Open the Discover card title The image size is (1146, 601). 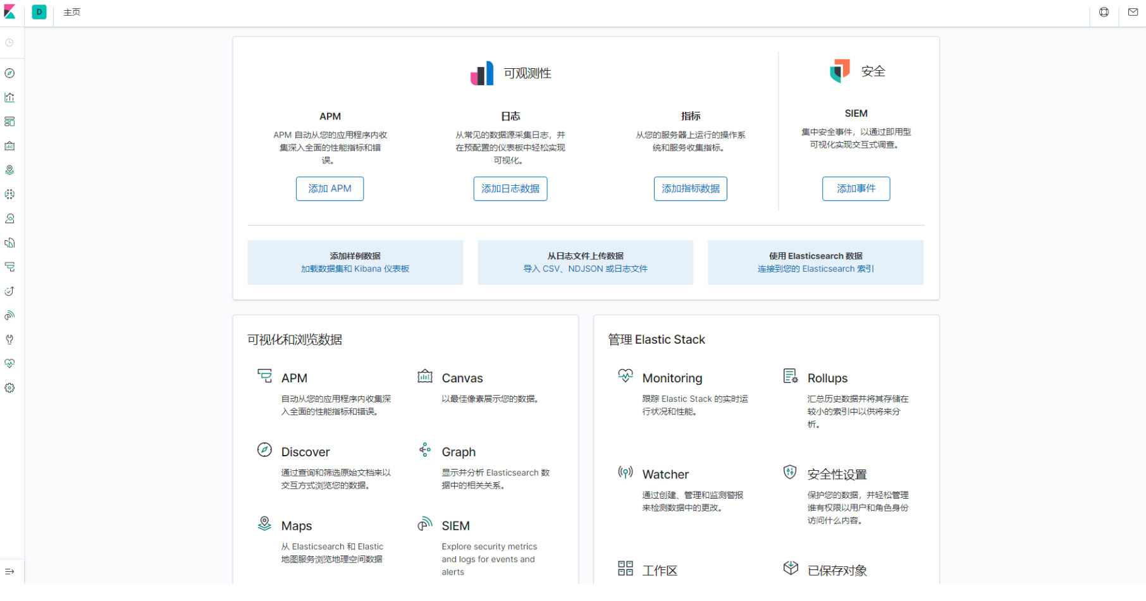click(x=305, y=452)
